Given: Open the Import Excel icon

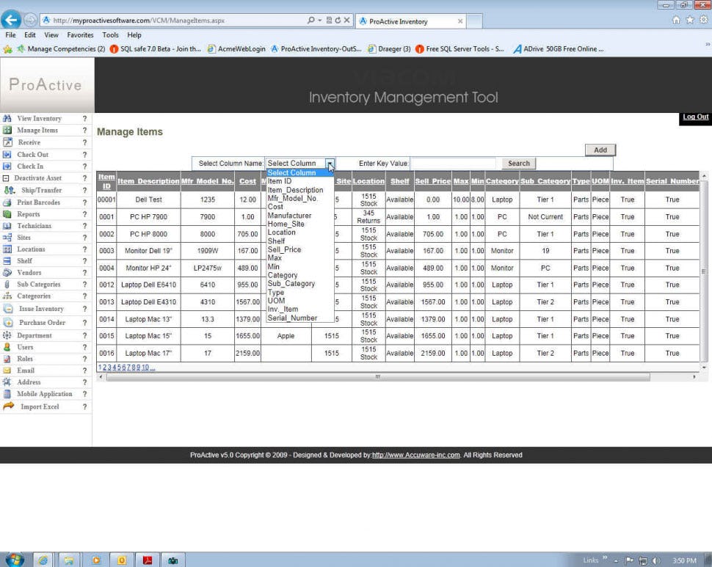Looking at the screenshot, I should pos(7,406).
